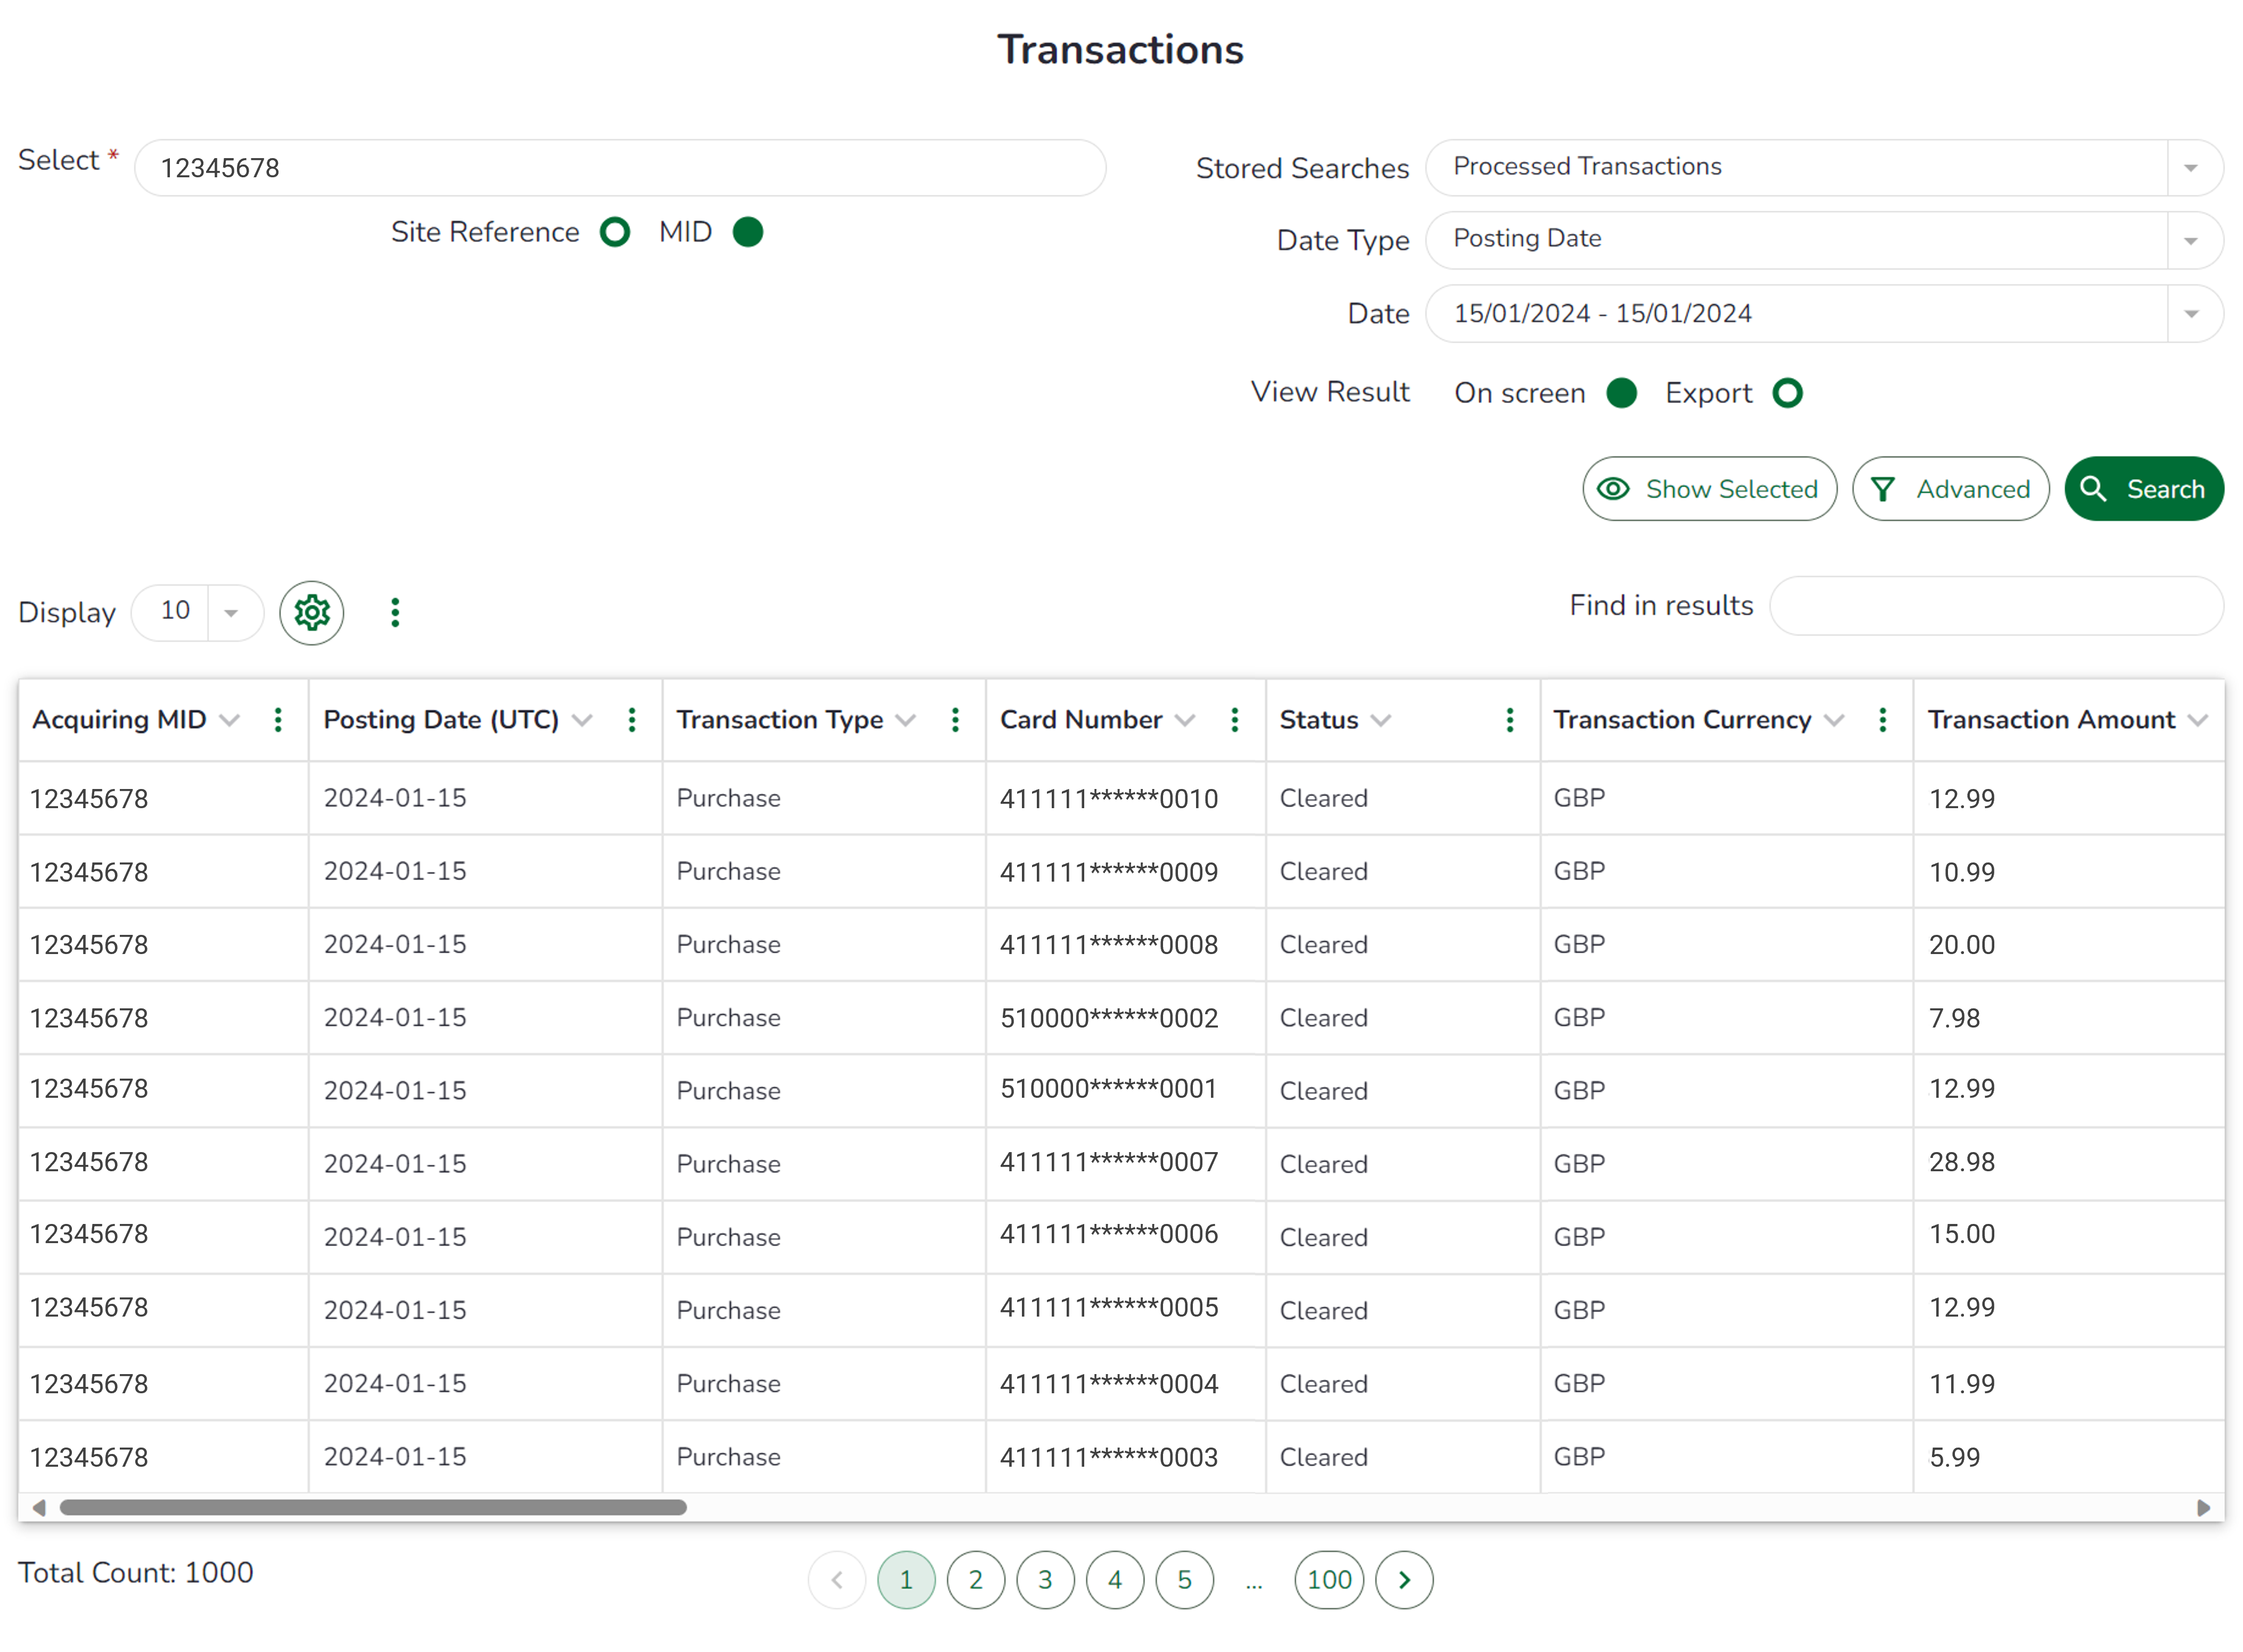Open the Transaction Type column options menu
The width and height of the screenshot is (2243, 1652).
[x=956, y=719]
